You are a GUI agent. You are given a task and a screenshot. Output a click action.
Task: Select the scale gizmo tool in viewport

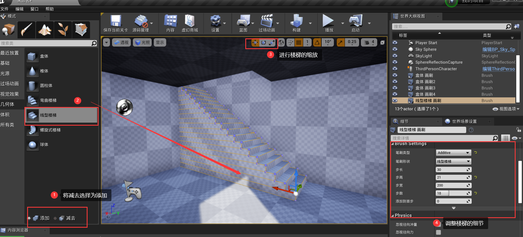pos(271,43)
